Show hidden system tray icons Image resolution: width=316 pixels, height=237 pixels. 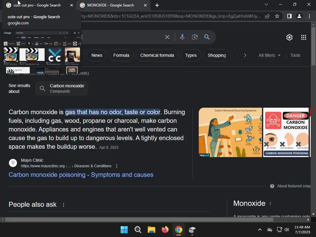(x=260, y=230)
